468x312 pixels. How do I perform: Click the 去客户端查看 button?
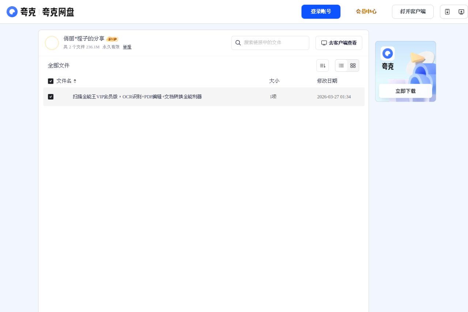click(x=339, y=43)
